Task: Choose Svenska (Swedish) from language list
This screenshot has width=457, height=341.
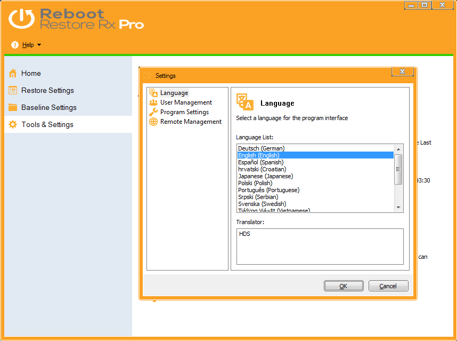Action: point(315,204)
